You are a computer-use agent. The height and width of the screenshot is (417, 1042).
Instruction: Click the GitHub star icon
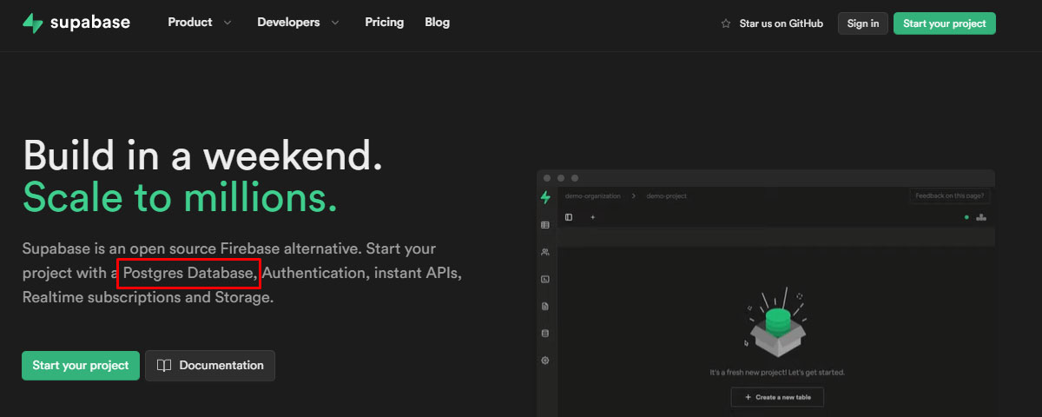(726, 23)
